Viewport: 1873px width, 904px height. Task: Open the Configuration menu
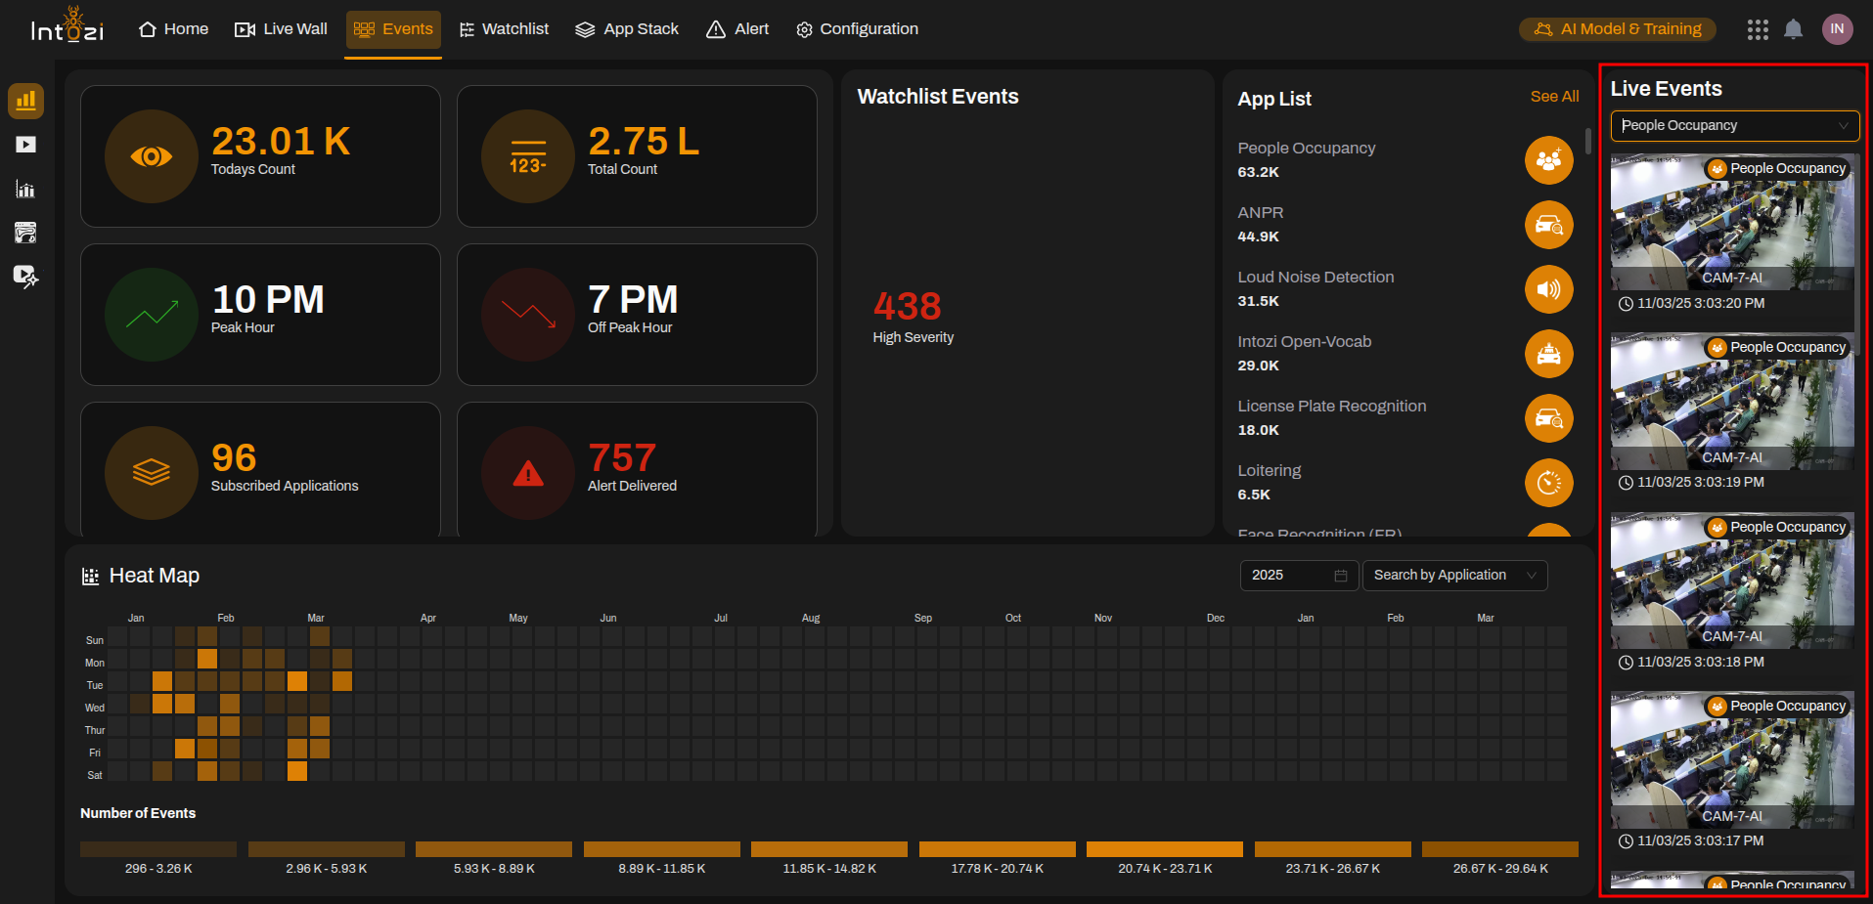click(x=857, y=29)
